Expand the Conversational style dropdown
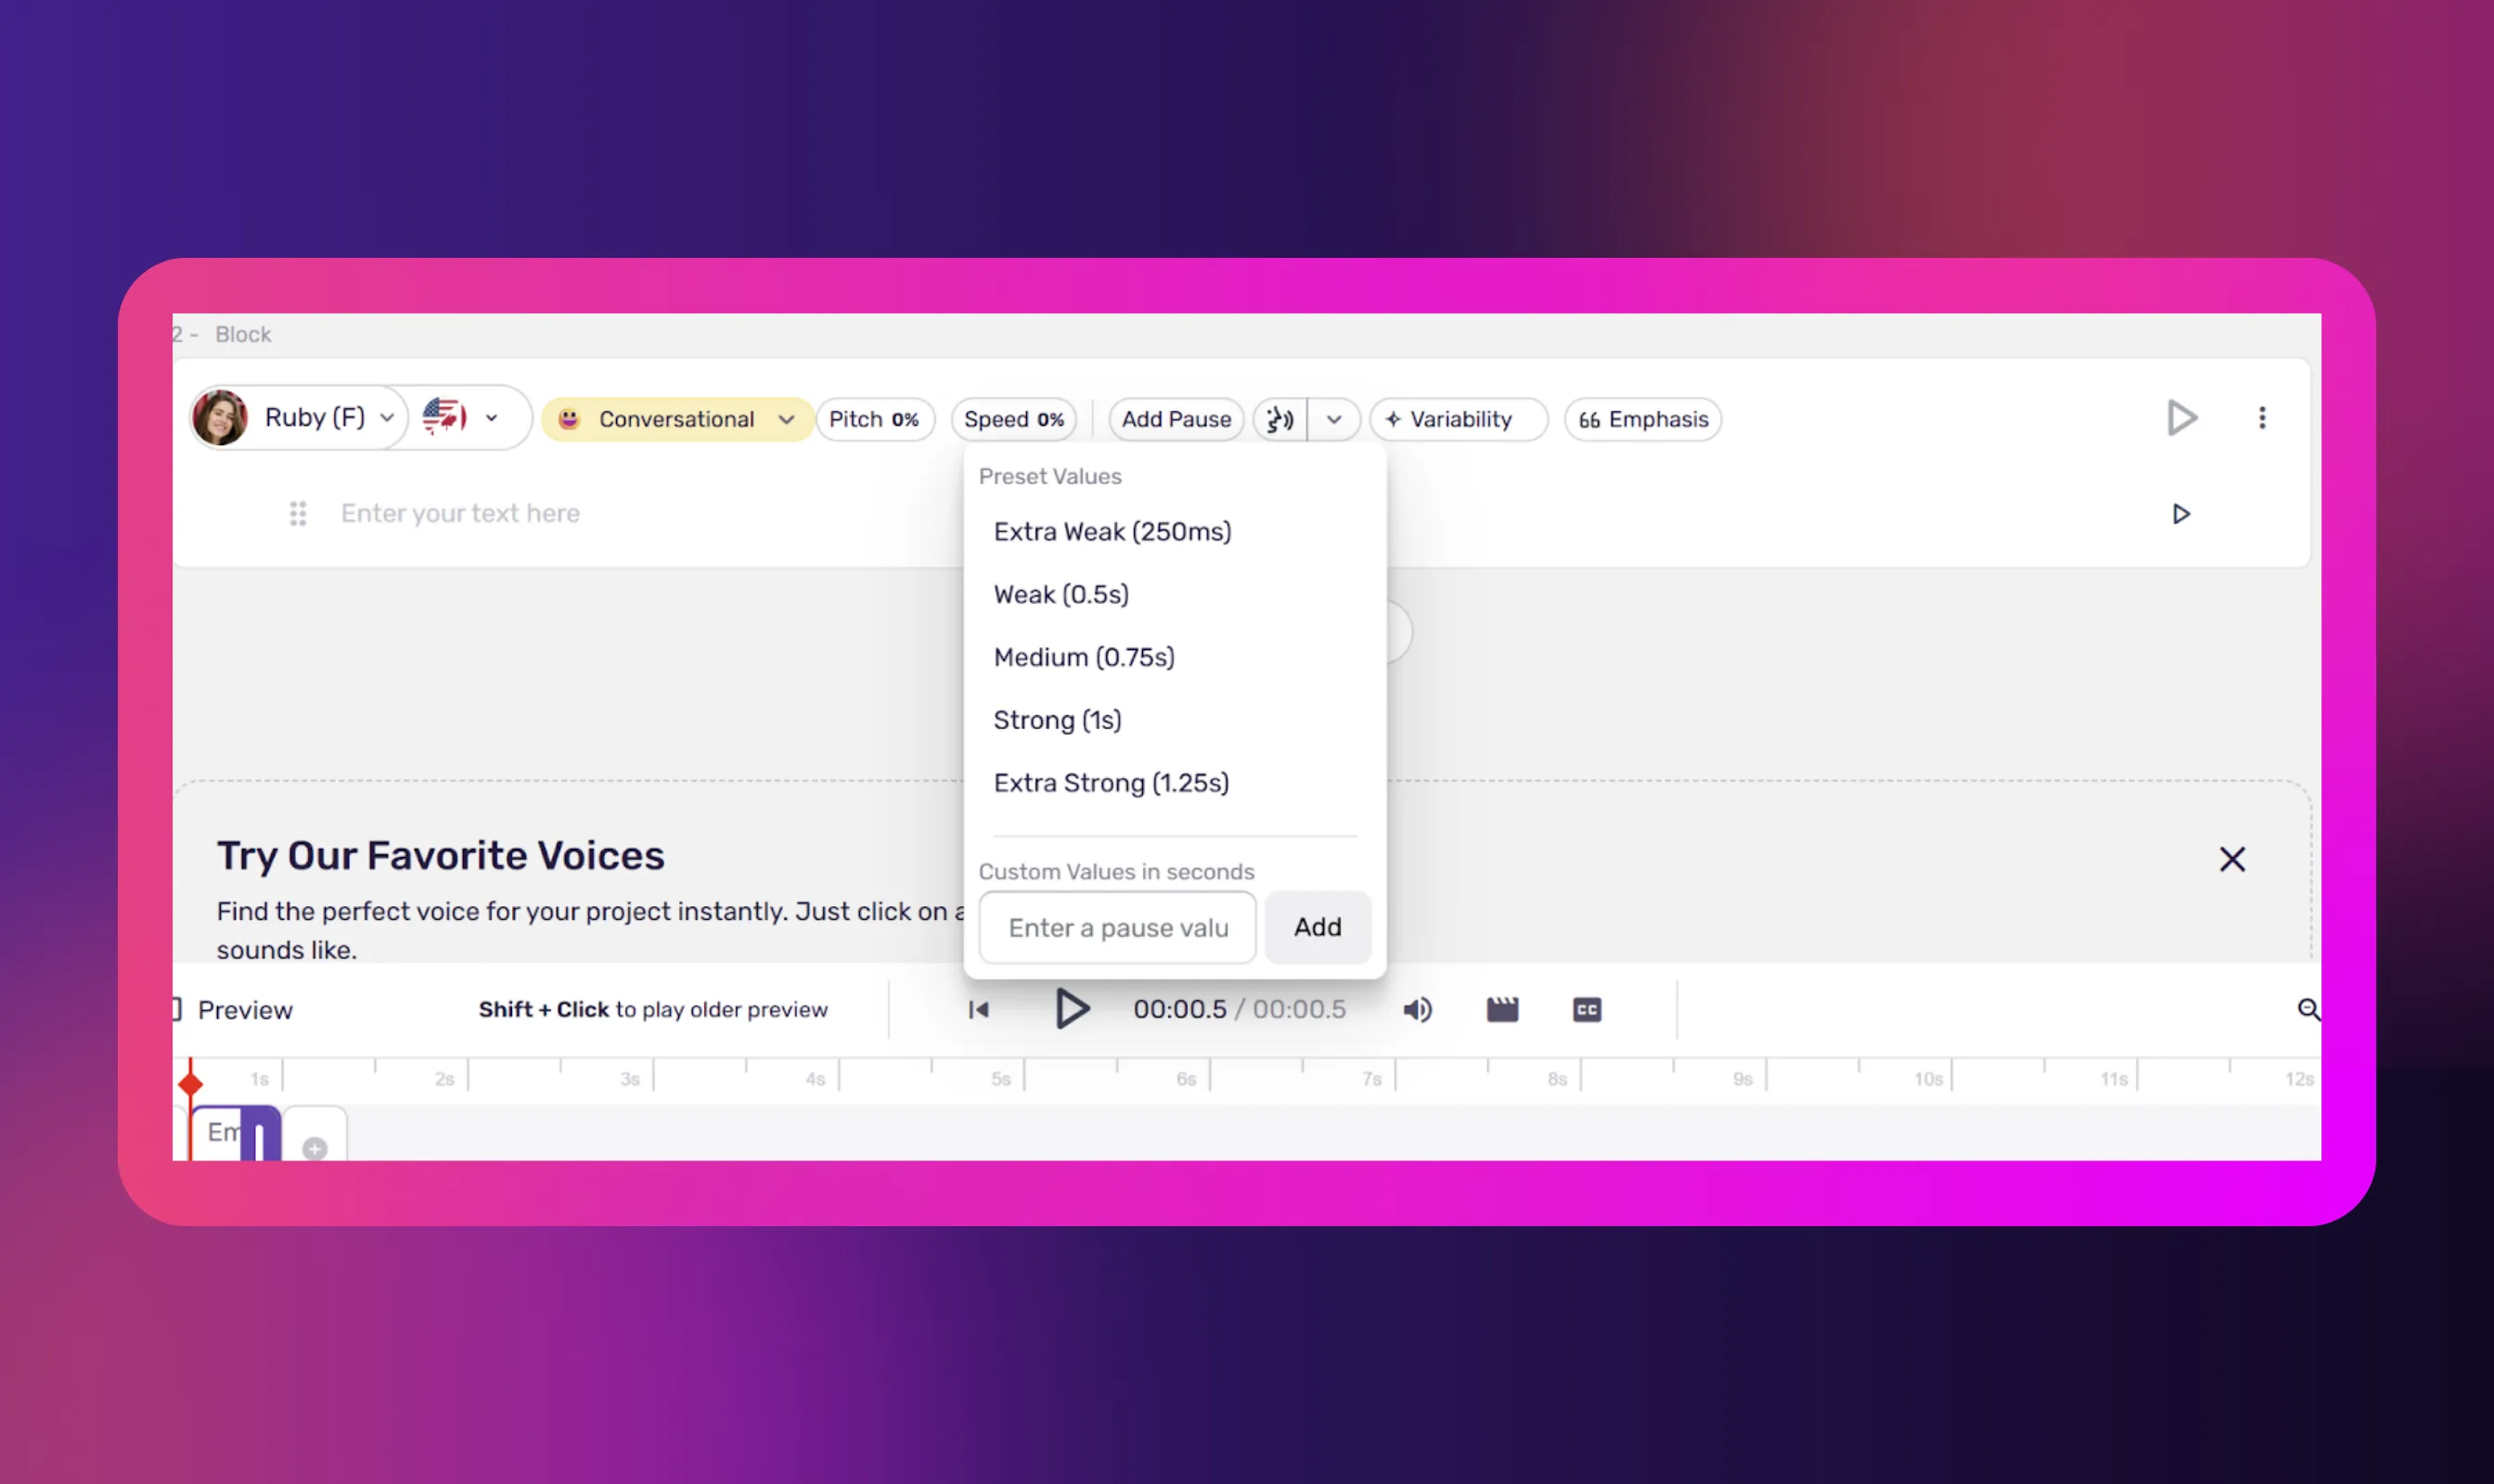Screen dimensions: 2494x1484 pyautogui.click(x=786, y=420)
